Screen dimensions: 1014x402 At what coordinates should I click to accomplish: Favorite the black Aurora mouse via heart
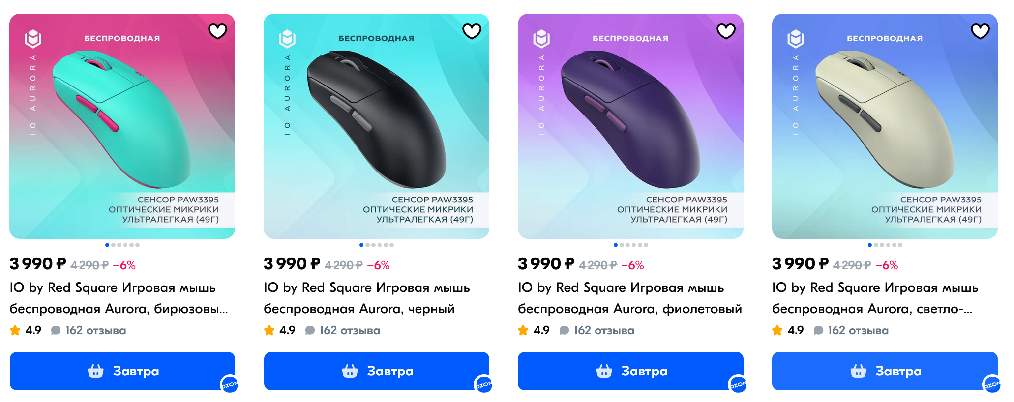coord(472,31)
